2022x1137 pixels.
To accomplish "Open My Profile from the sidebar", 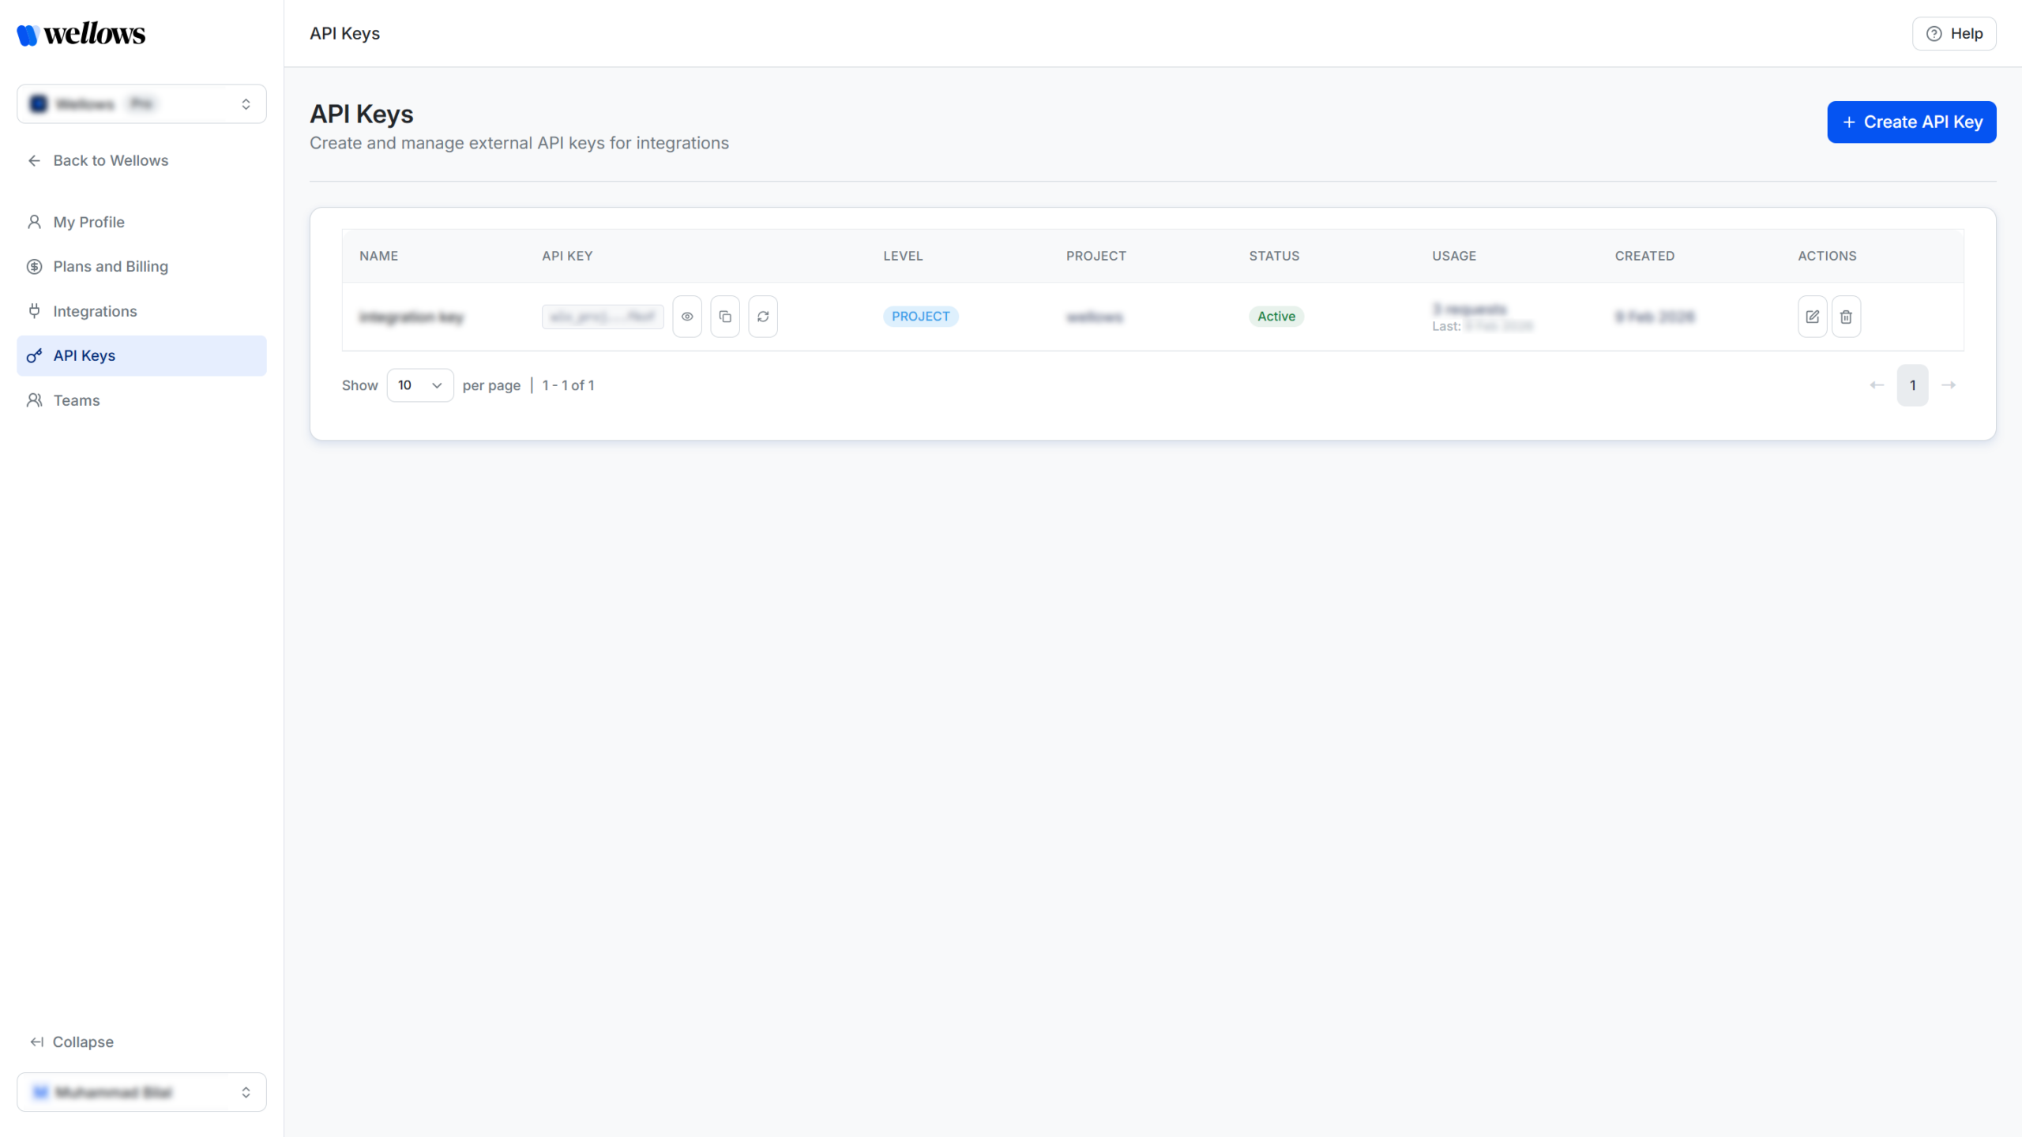I will click(x=88, y=222).
